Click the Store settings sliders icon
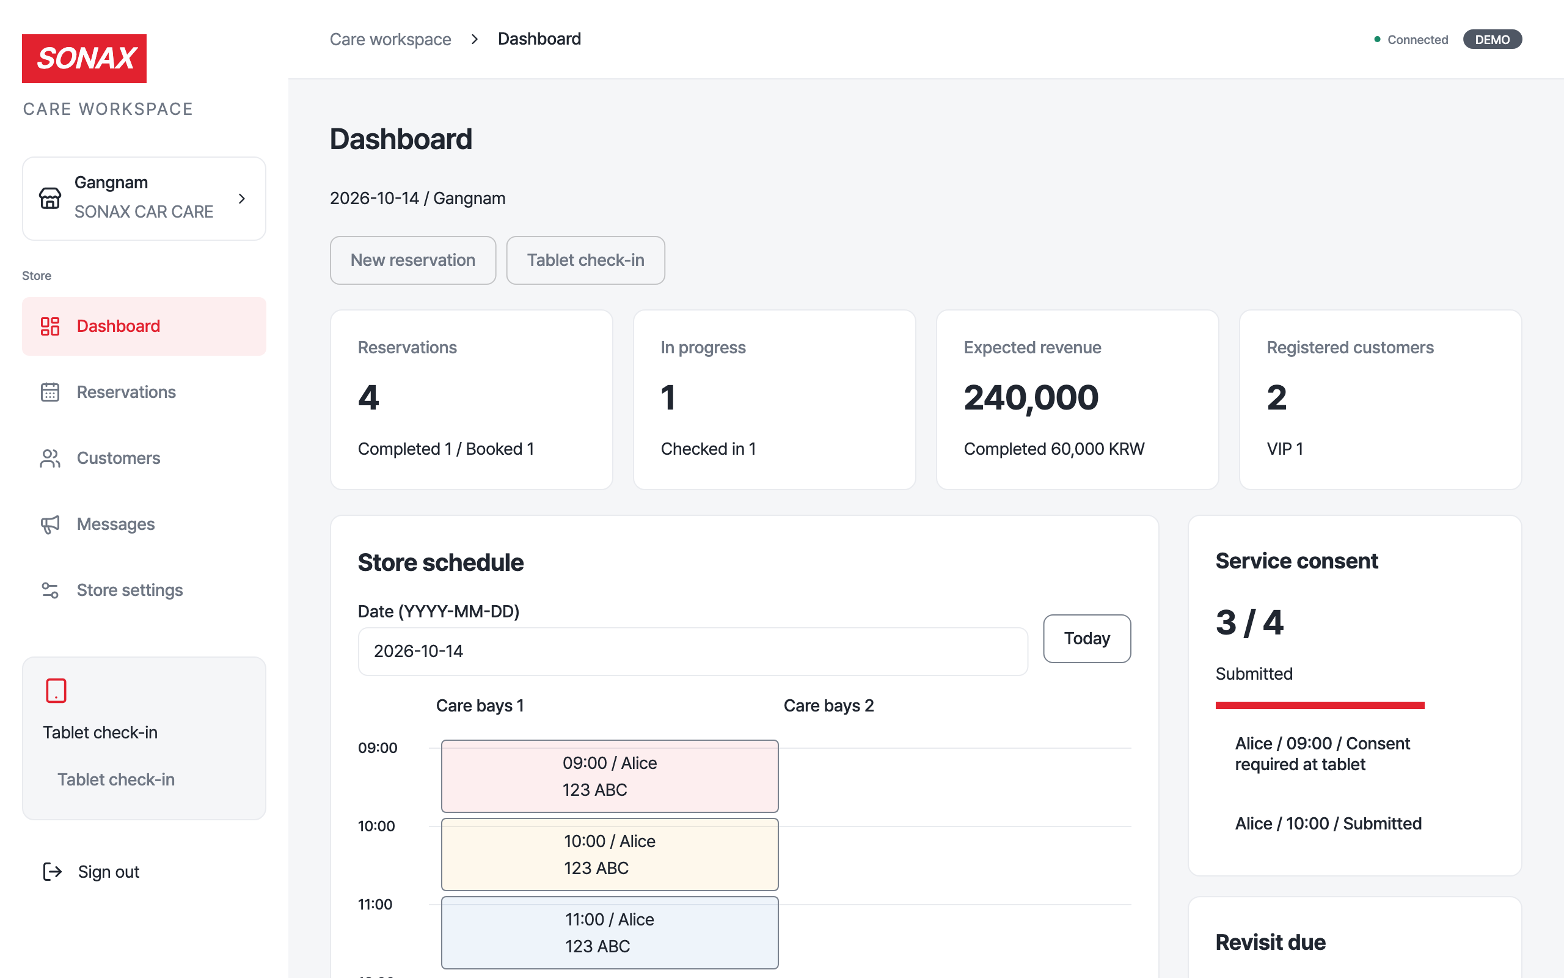 (49, 590)
